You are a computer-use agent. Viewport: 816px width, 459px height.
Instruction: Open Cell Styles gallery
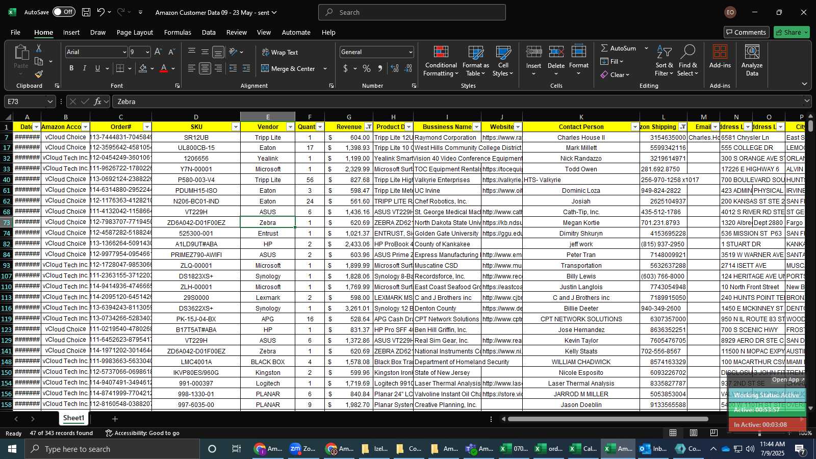pos(503,61)
